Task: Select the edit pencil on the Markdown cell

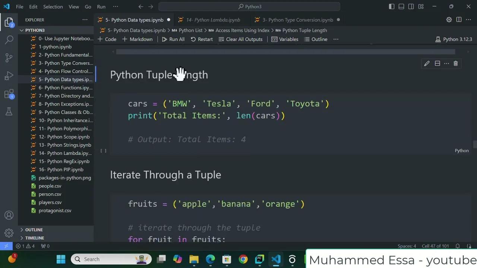Action: pos(427,63)
